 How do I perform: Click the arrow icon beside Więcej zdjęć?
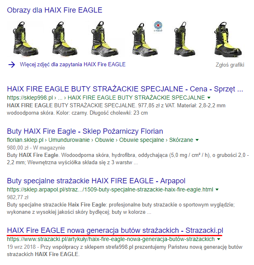click(x=12, y=65)
